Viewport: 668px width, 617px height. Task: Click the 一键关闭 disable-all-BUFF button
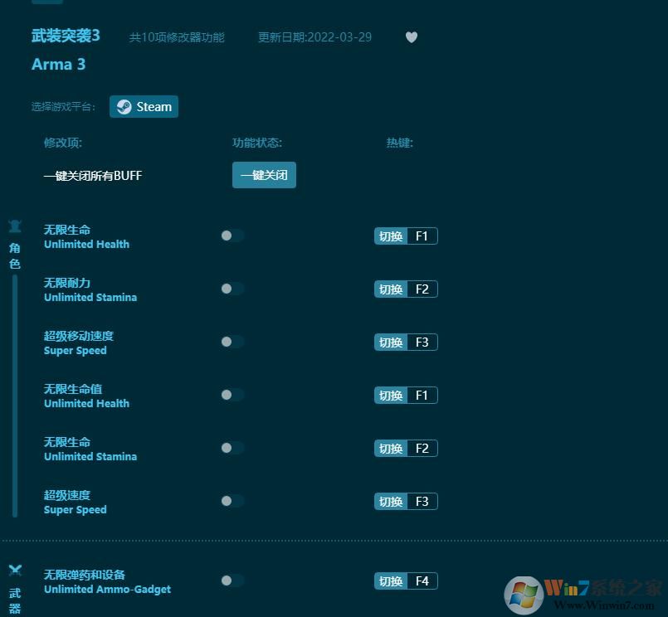click(x=264, y=175)
